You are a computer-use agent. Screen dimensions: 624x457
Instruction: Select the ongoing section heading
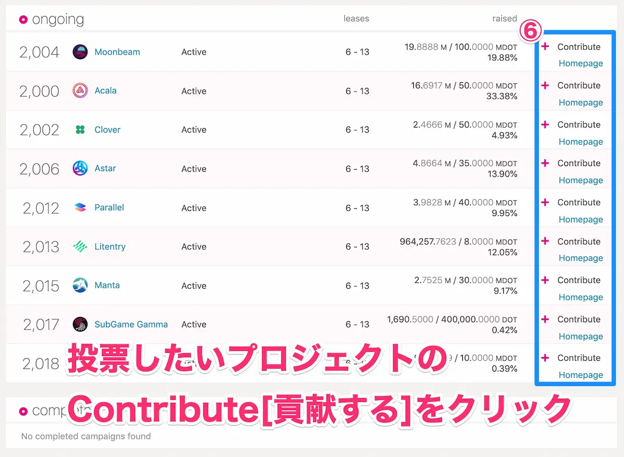click(57, 20)
